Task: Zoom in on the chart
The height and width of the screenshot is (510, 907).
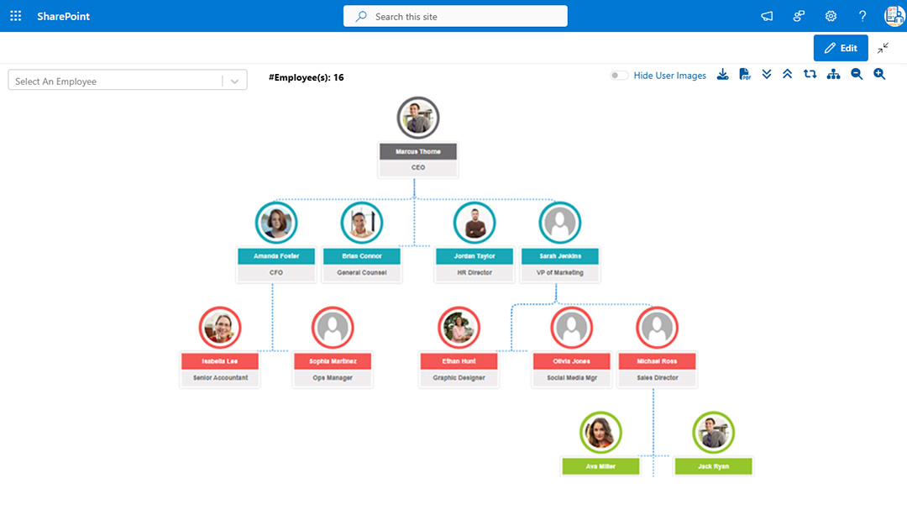Action: 878,74
